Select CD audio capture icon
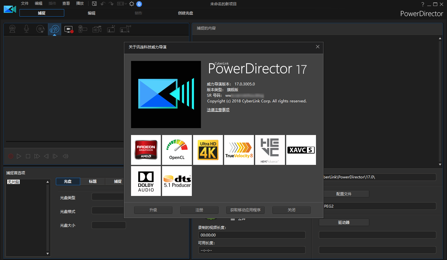 click(40, 29)
